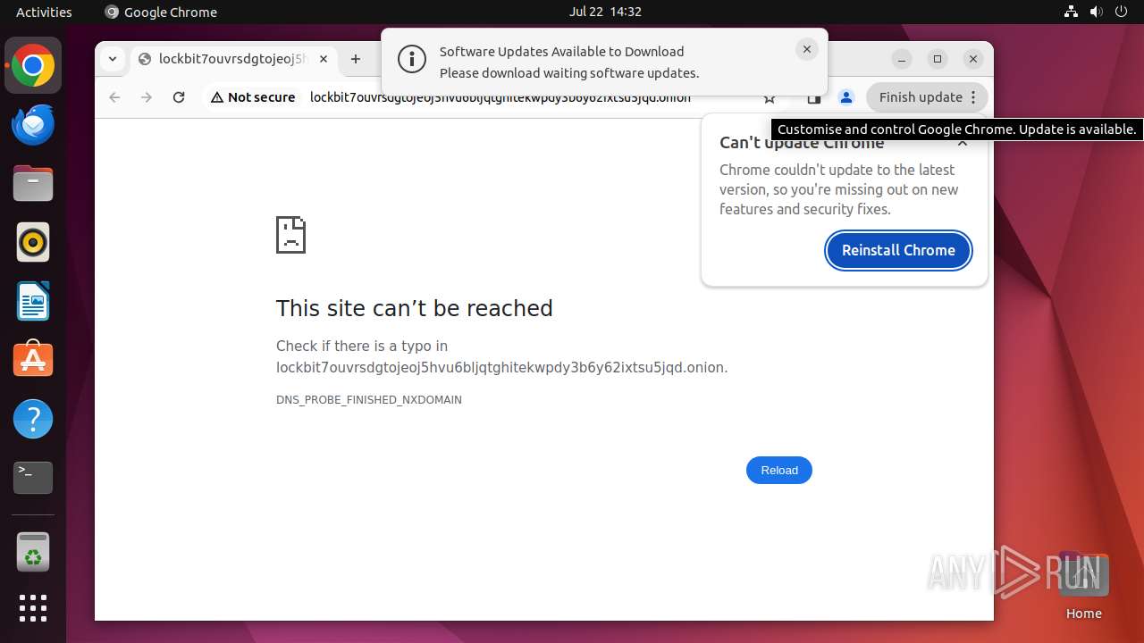Viewport: 1144px width, 643px height.
Task: Launch Thunderbird Mail from the dock
Action: pyautogui.click(x=33, y=124)
